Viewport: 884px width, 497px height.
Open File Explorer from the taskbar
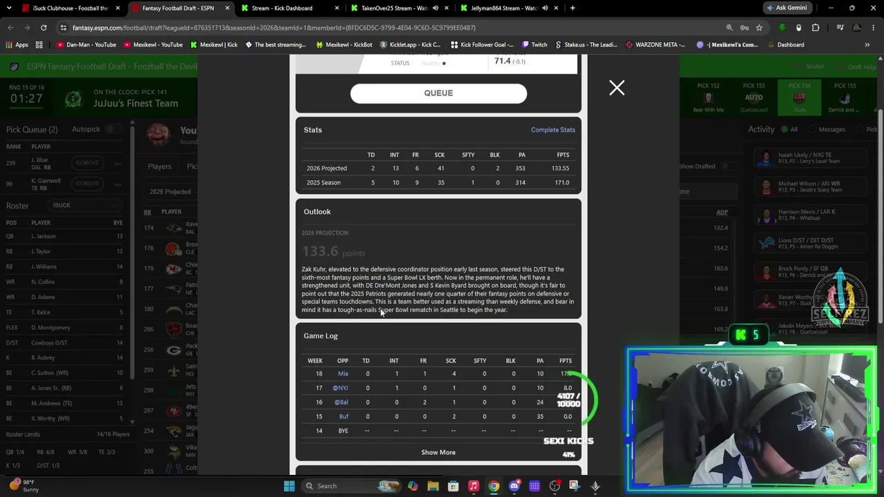(433, 486)
